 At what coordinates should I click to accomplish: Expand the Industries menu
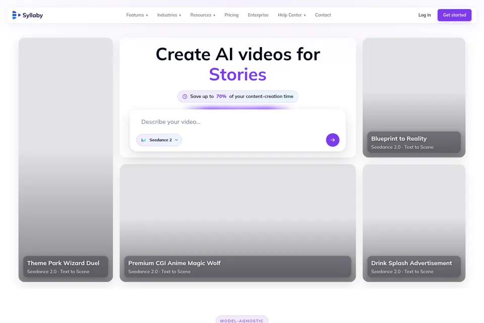pos(169,15)
